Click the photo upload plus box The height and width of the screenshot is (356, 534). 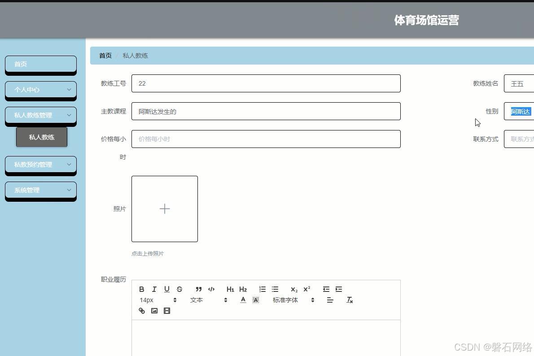[x=165, y=209]
